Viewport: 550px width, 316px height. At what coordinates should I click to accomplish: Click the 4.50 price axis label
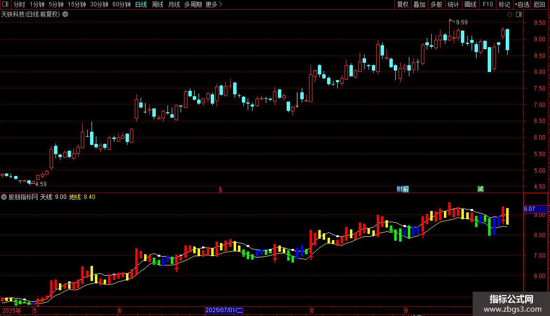[539, 187]
